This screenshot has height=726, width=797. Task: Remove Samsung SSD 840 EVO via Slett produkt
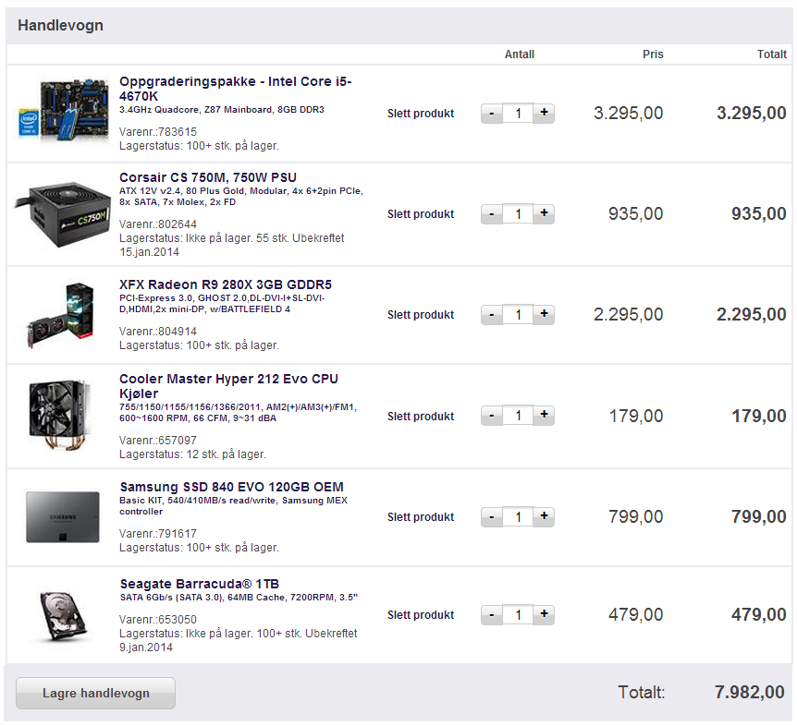(x=421, y=517)
